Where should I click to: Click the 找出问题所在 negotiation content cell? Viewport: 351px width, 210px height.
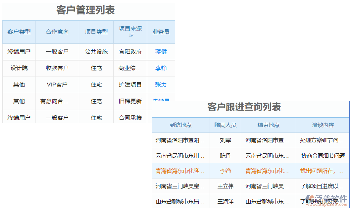[x=322, y=171]
